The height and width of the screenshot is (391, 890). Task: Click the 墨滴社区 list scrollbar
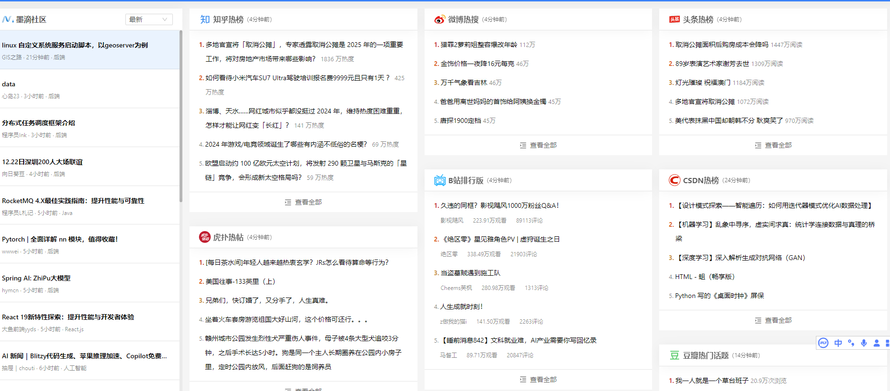tap(181, 116)
